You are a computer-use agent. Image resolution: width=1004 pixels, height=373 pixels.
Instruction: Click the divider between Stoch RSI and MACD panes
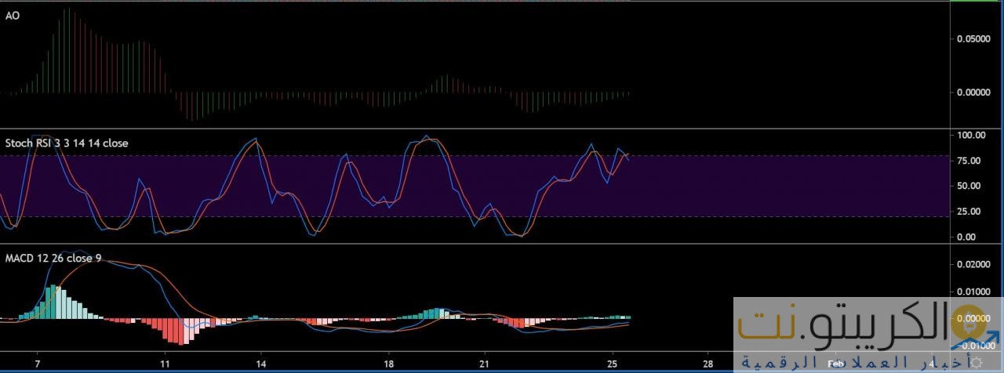tap(471, 244)
